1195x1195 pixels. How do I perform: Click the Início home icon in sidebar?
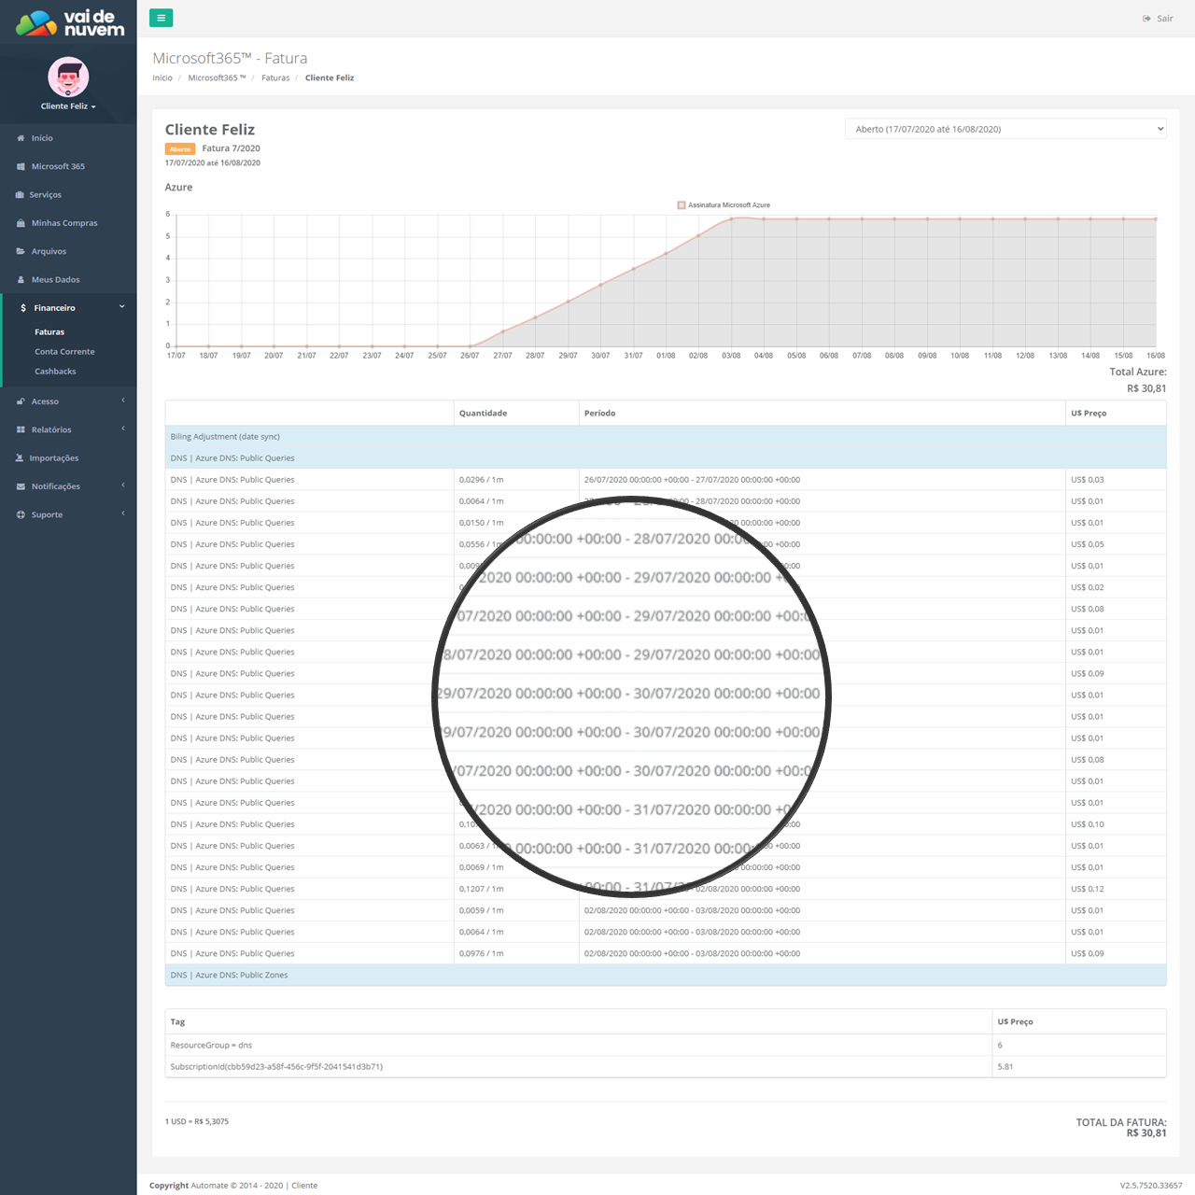(21, 138)
